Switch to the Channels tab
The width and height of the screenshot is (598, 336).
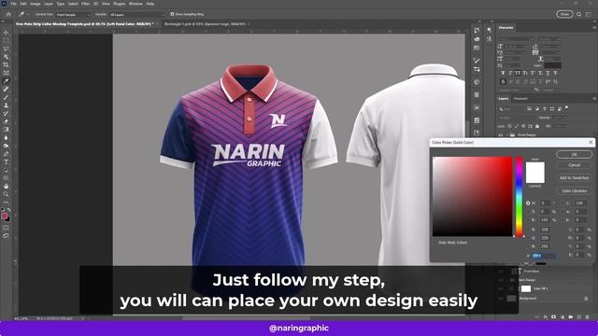(x=520, y=99)
